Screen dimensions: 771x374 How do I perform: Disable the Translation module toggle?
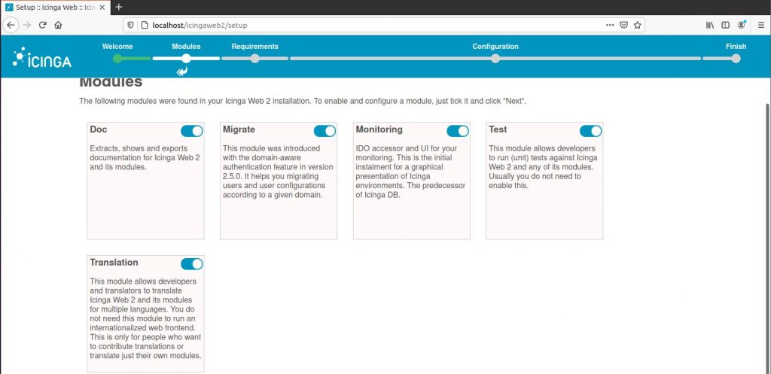click(192, 264)
